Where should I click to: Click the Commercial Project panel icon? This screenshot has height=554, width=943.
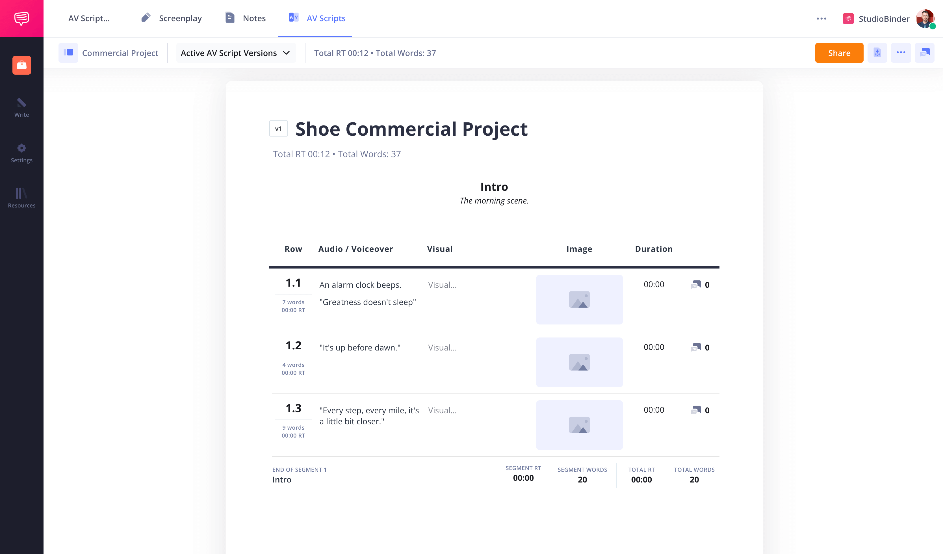point(68,53)
